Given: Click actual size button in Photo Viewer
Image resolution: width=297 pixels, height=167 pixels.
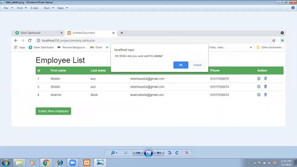Looking at the screenshot, I should (126, 153).
